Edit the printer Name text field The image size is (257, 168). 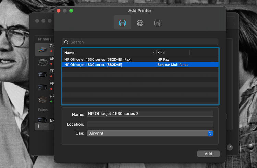(x=150, y=114)
